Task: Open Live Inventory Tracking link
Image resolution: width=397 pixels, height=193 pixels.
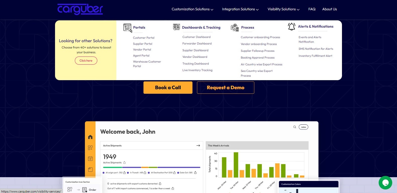Action: click(x=197, y=70)
